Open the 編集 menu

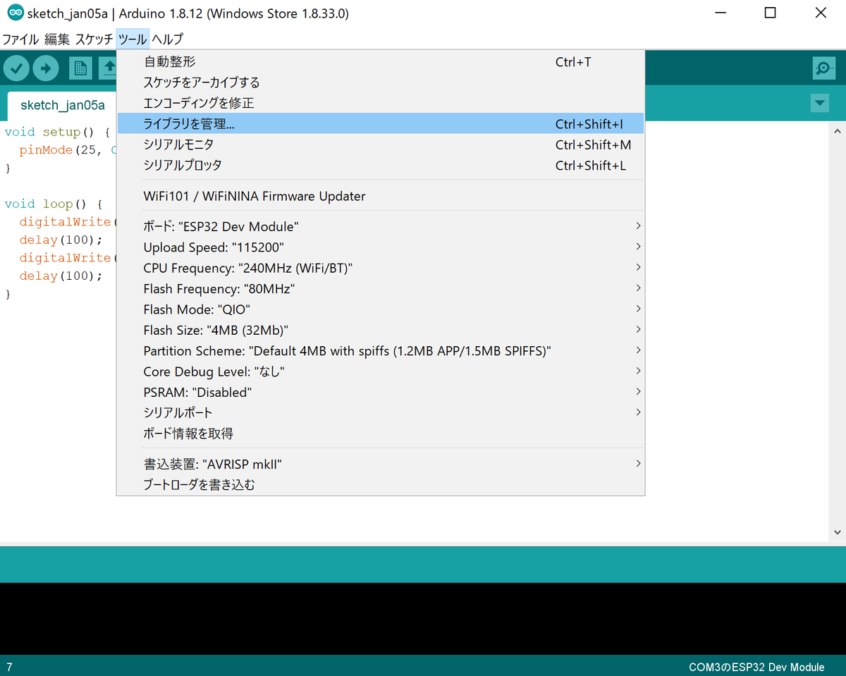tap(57, 39)
